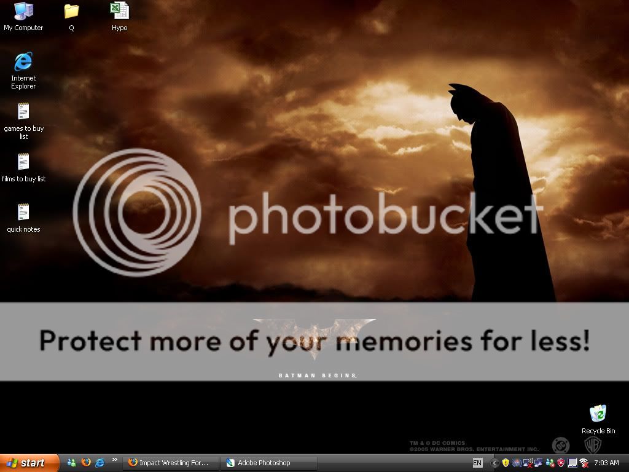The width and height of the screenshot is (629, 472).
Task: Show hidden system tray icons arrow
Action: click(x=494, y=463)
